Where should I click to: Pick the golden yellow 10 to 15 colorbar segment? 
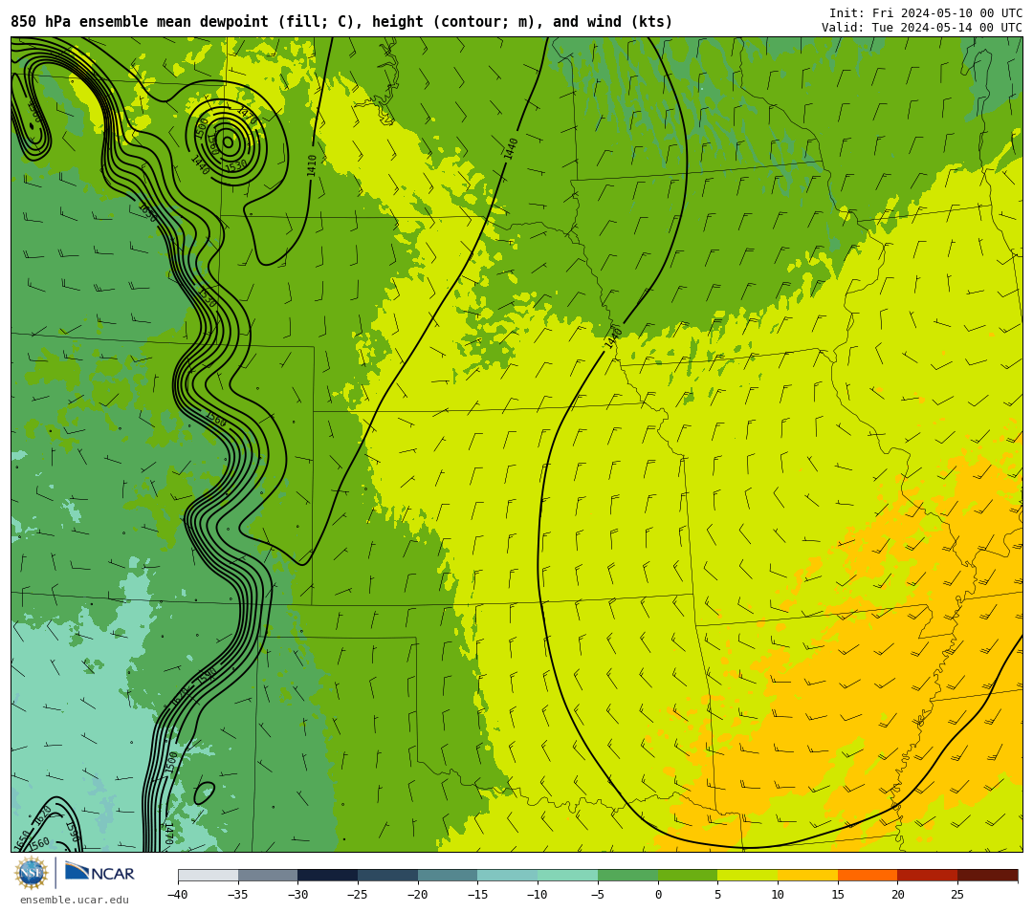[807, 875]
